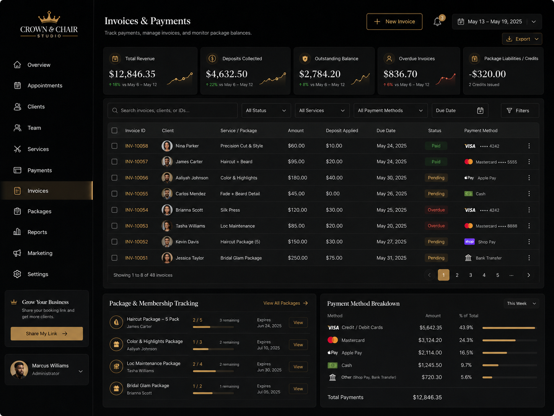Click the search invoices input field
The width and height of the screenshot is (554, 416).
tap(173, 110)
